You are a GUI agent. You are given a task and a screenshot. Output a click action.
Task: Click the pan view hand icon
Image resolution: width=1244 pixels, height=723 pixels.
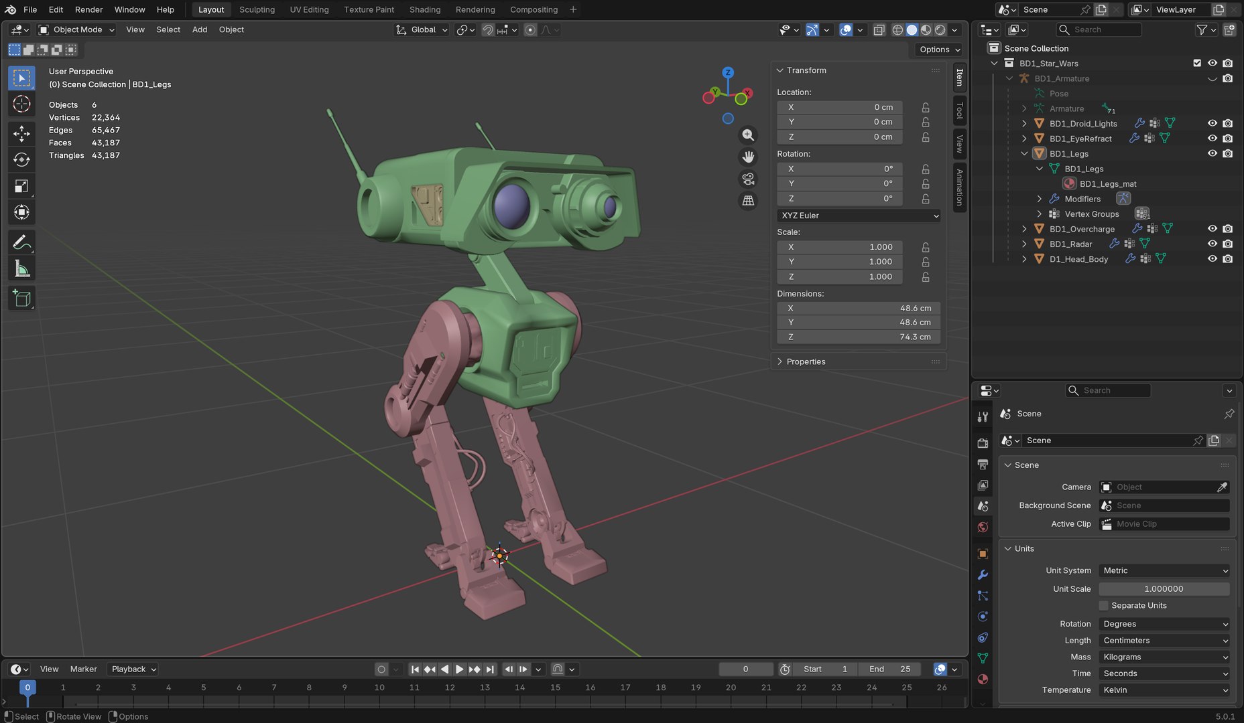point(748,157)
